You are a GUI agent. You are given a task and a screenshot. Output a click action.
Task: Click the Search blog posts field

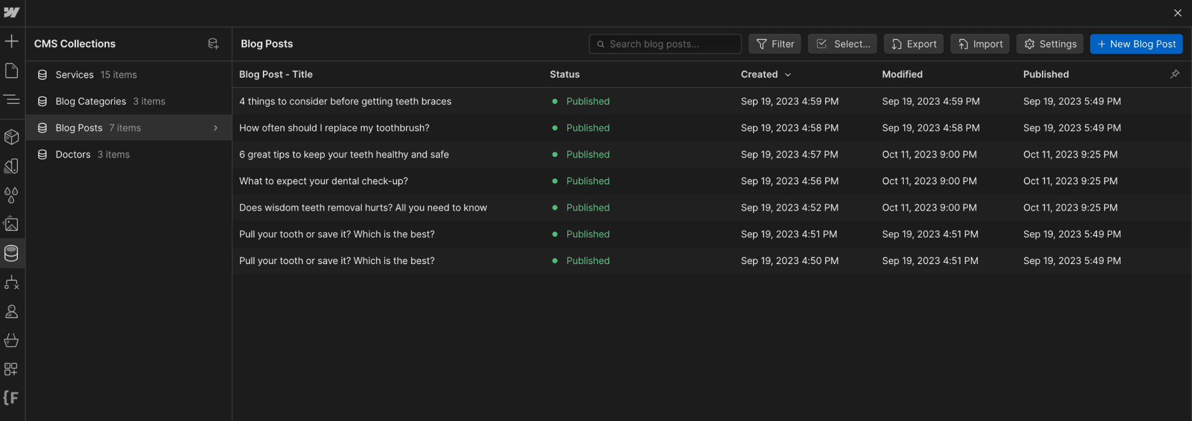point(665,44)
